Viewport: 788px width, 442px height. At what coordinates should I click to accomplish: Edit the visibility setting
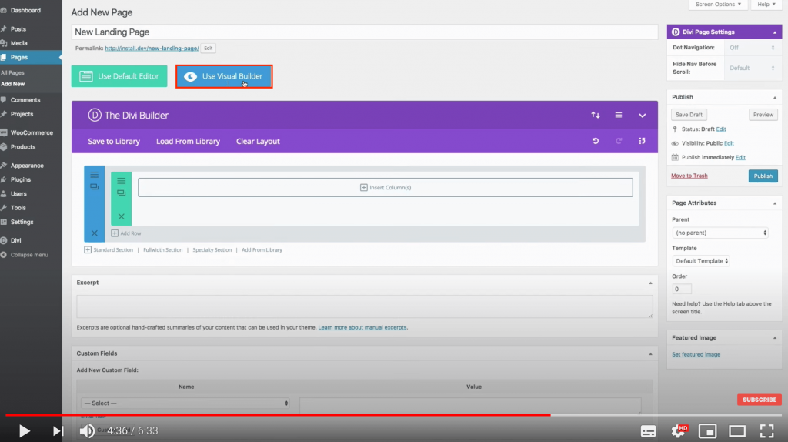point(729,143)
